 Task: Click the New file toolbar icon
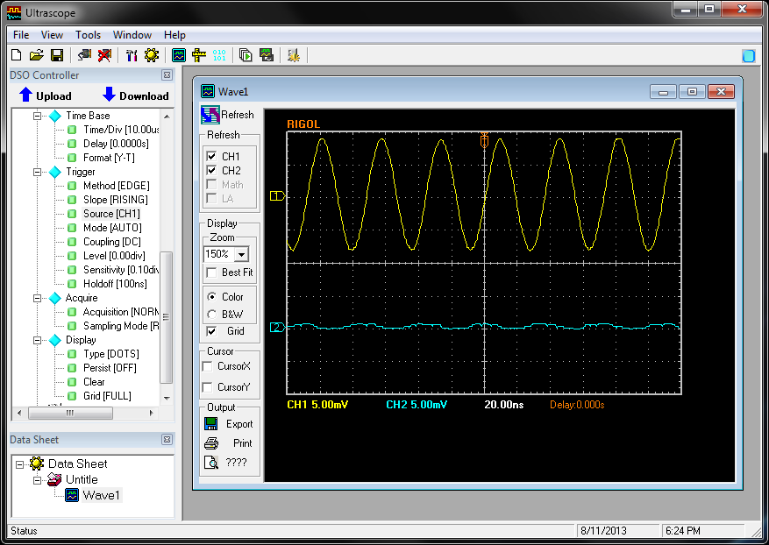[x=17, y=55]
